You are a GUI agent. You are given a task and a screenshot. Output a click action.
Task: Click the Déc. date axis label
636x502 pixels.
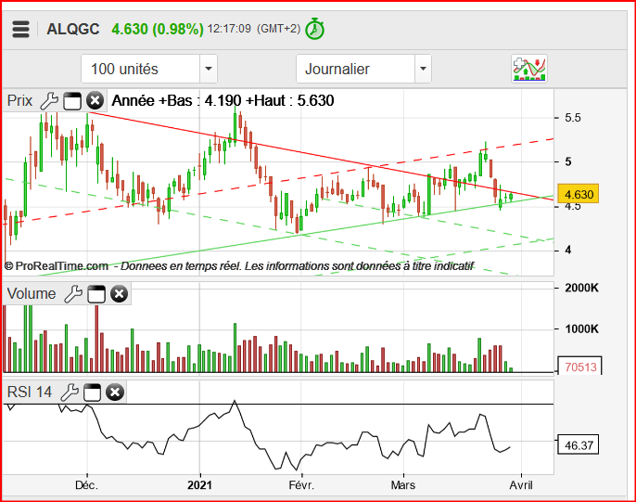(x=87, y=485)
